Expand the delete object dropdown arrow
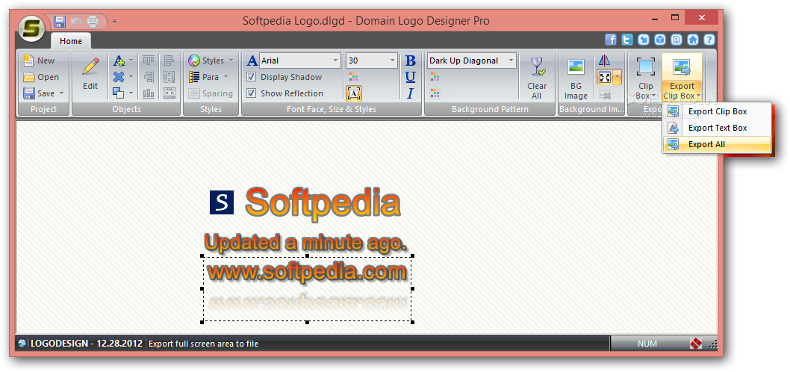The height and width of the screenshot is (372, 790). click(x=131, y=77)
